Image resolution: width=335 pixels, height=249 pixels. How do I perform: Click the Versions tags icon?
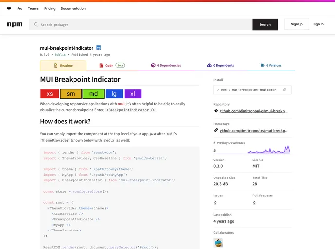[262, 65]
